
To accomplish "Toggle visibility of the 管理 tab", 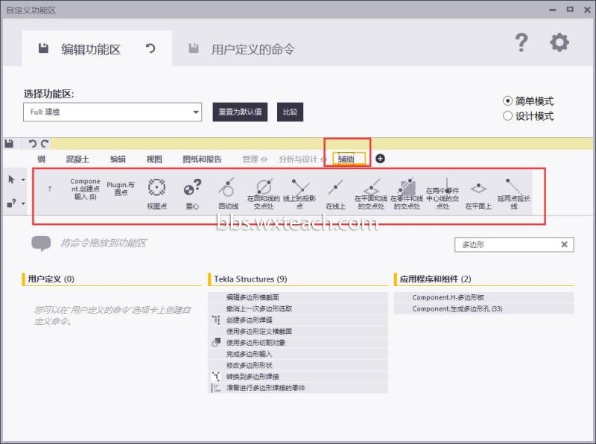I will coord(264,159).
